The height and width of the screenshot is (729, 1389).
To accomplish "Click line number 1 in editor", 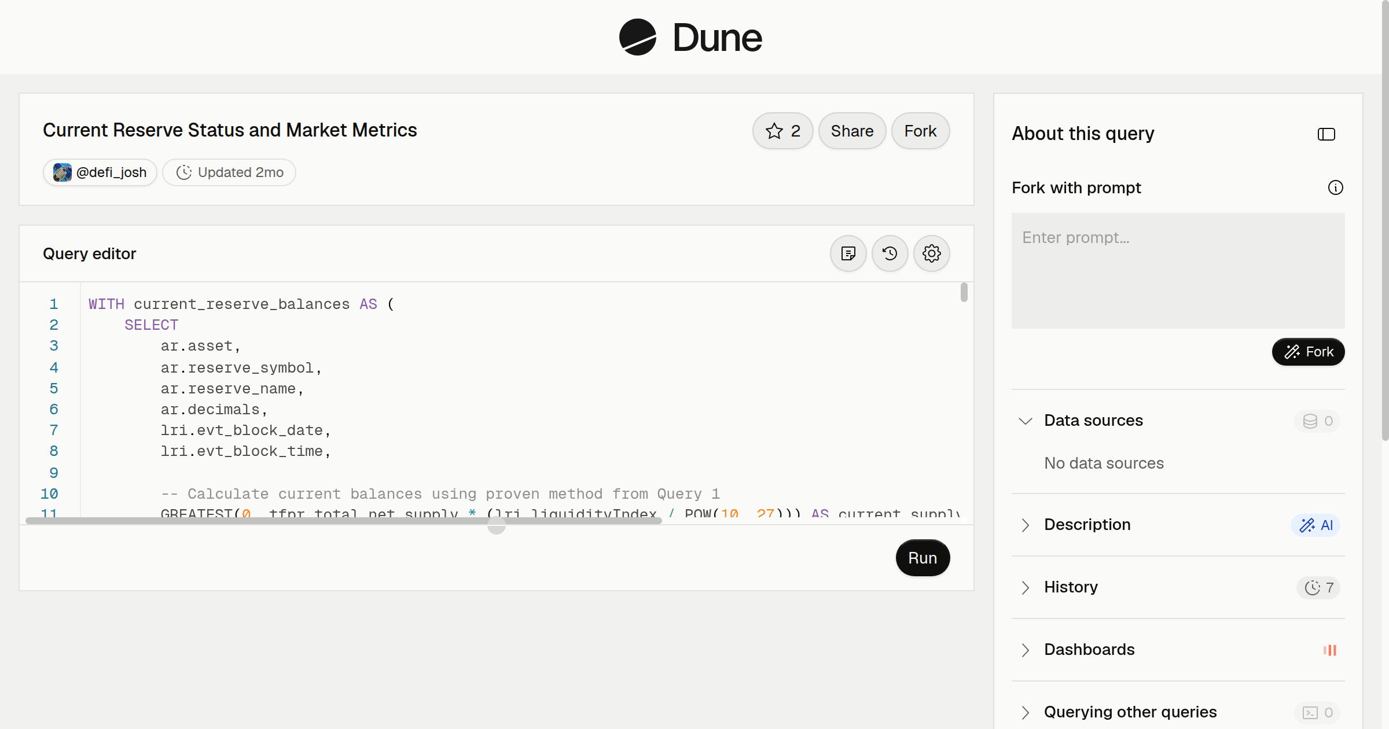I will 54,304.
